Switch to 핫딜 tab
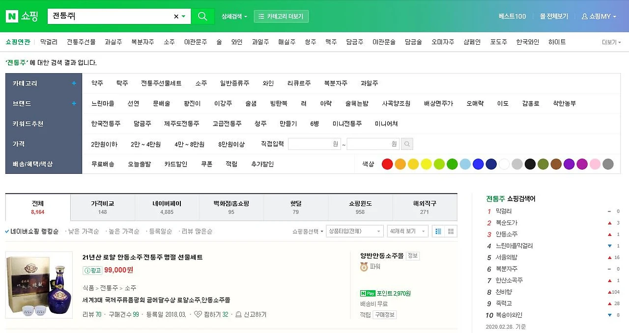Image resolution: width=629 pixels, height=333 pixels. point(296,207)
